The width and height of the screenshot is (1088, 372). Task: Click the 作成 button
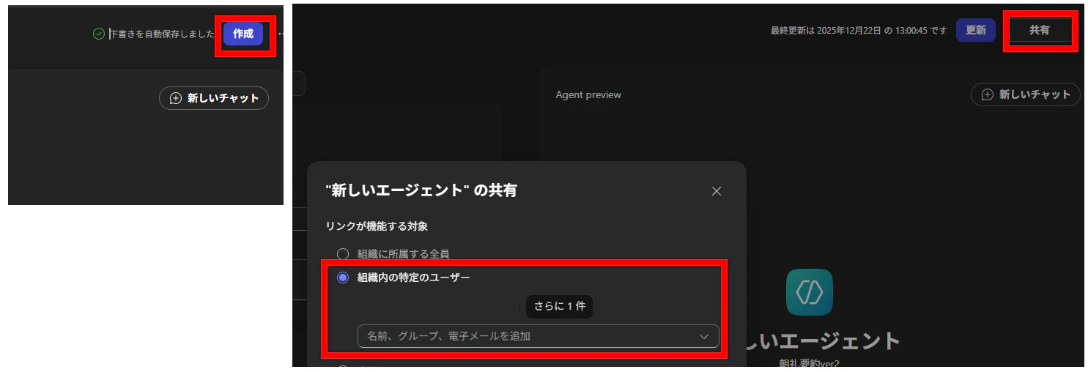(243, 34)
